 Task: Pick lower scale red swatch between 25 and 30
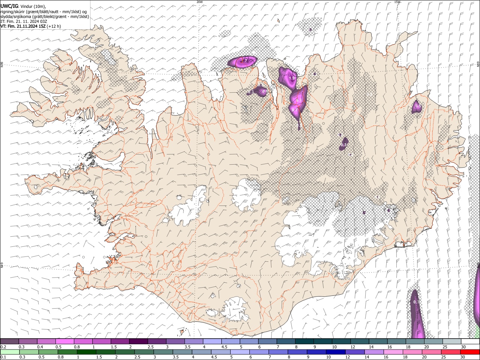(x=451, y=352)
